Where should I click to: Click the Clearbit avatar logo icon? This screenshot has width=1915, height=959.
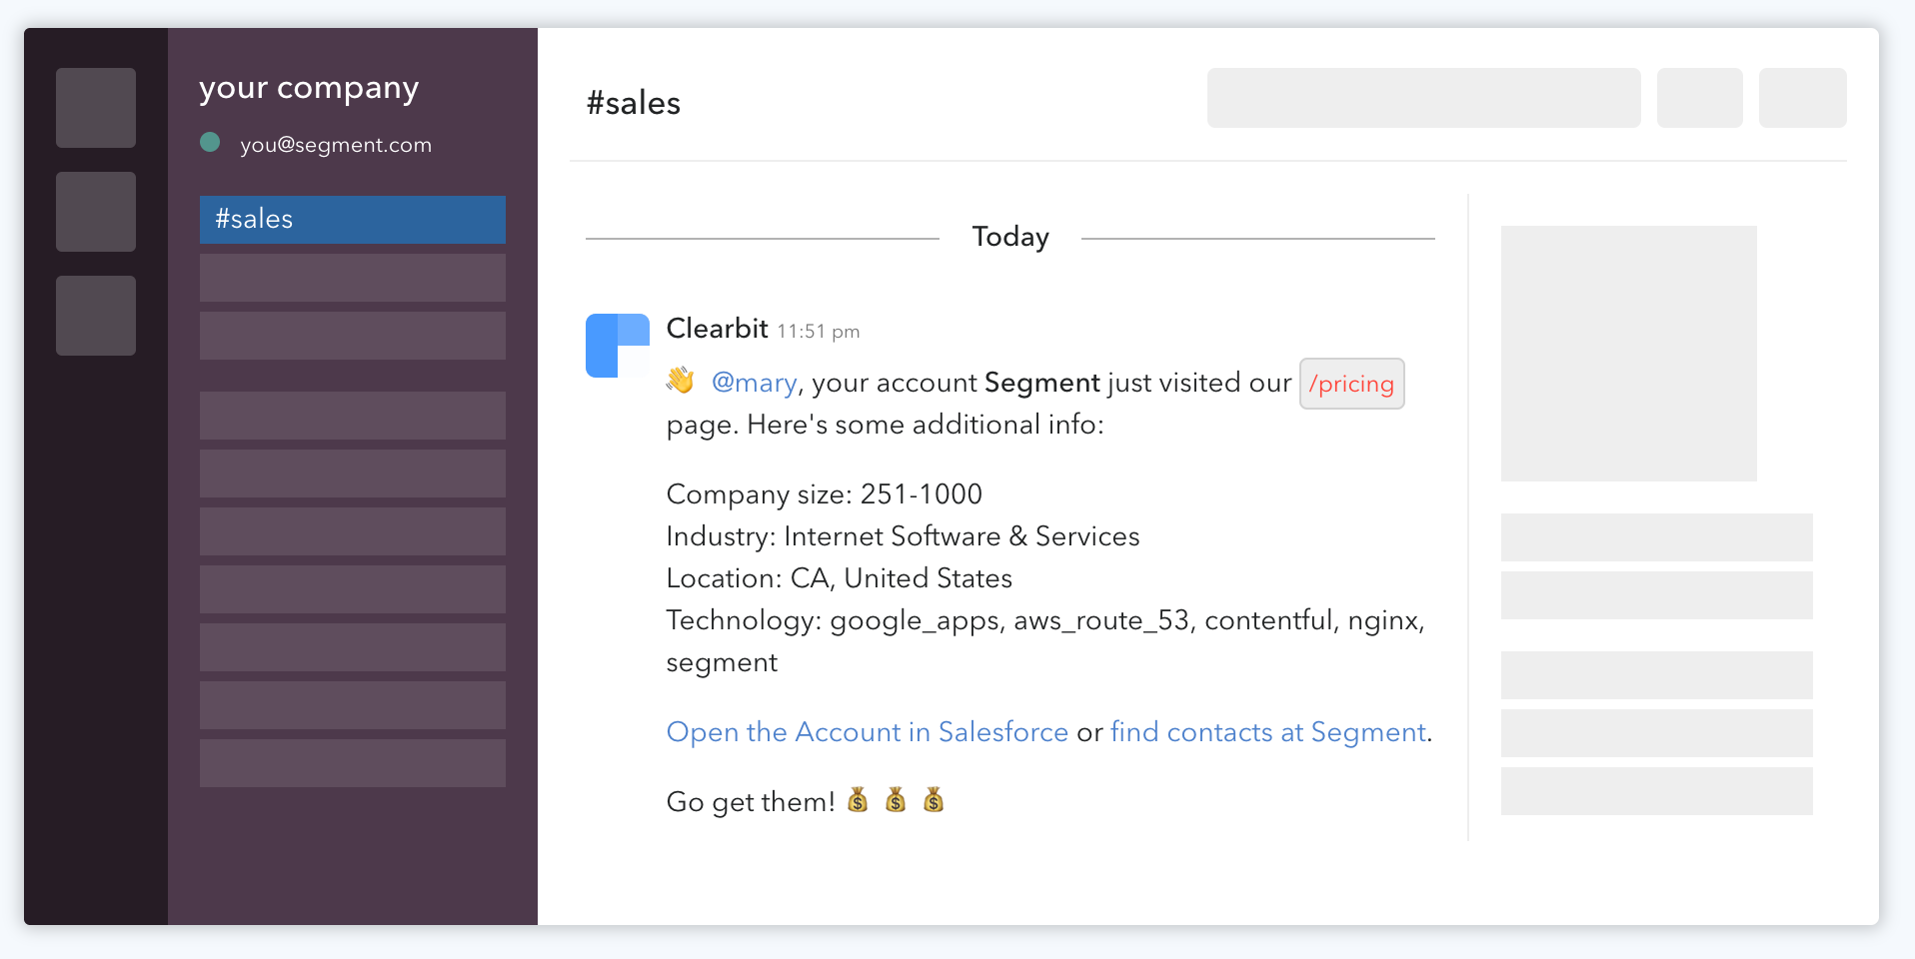pyautogui.click(x=618, y=346)
